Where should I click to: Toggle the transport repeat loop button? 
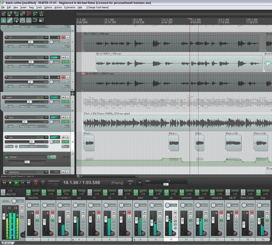click(43, 183)
